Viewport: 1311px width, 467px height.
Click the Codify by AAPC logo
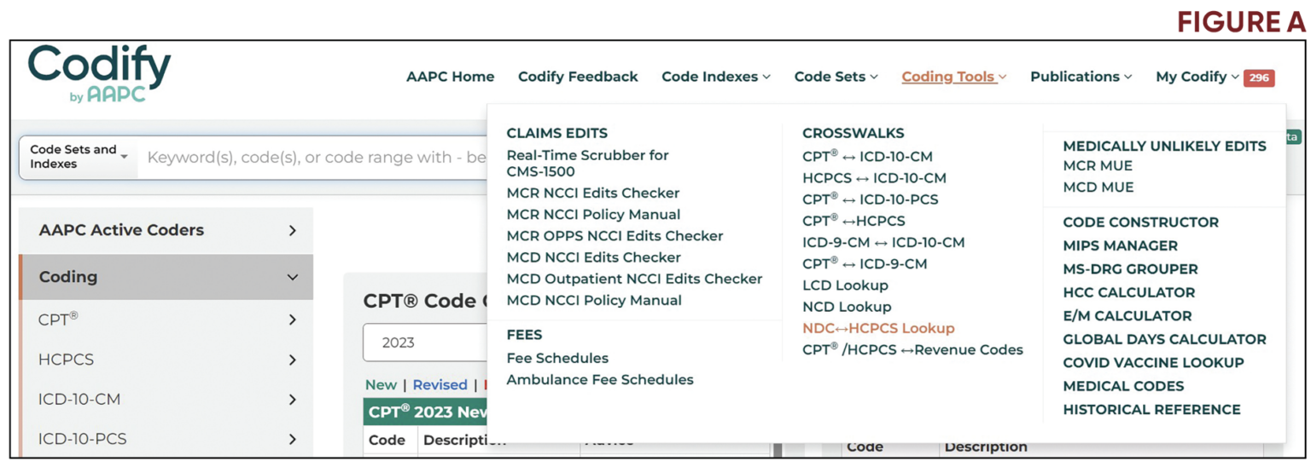[x=100, y=74]
